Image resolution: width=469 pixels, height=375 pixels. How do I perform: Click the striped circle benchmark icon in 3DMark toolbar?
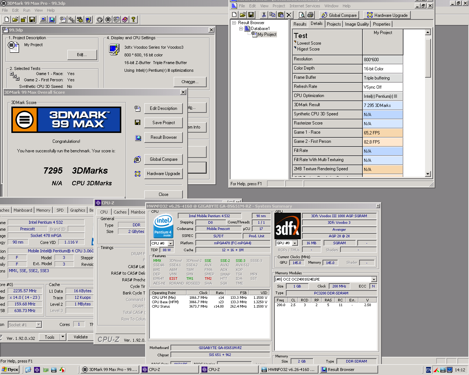coord(108,19)
